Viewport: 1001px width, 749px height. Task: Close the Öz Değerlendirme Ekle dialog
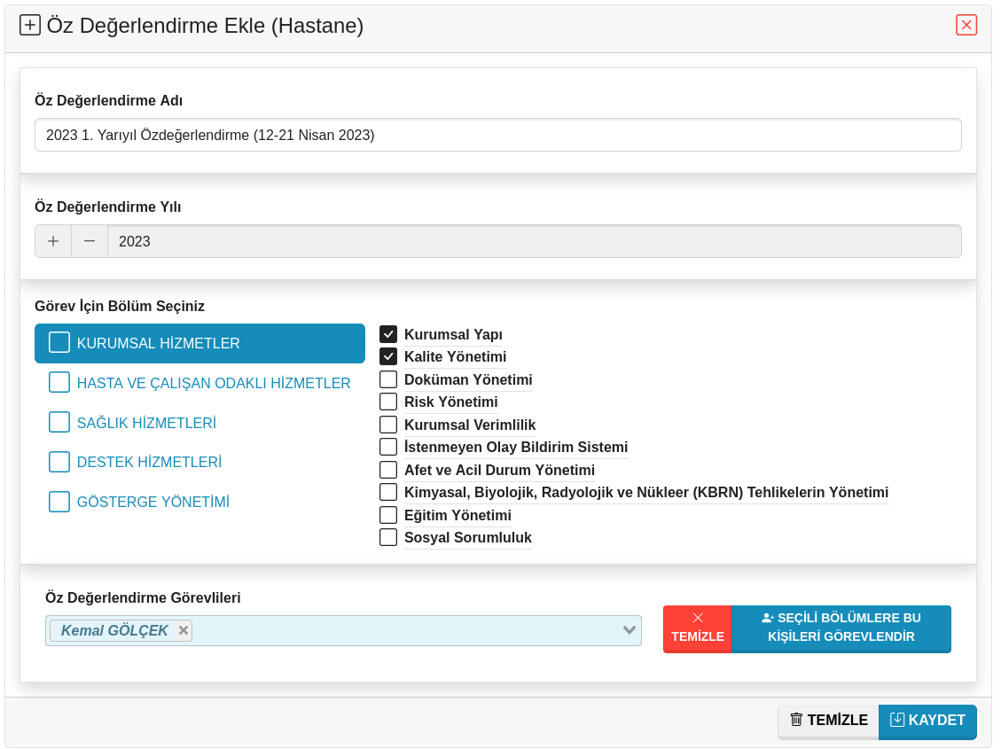(966, 25)
